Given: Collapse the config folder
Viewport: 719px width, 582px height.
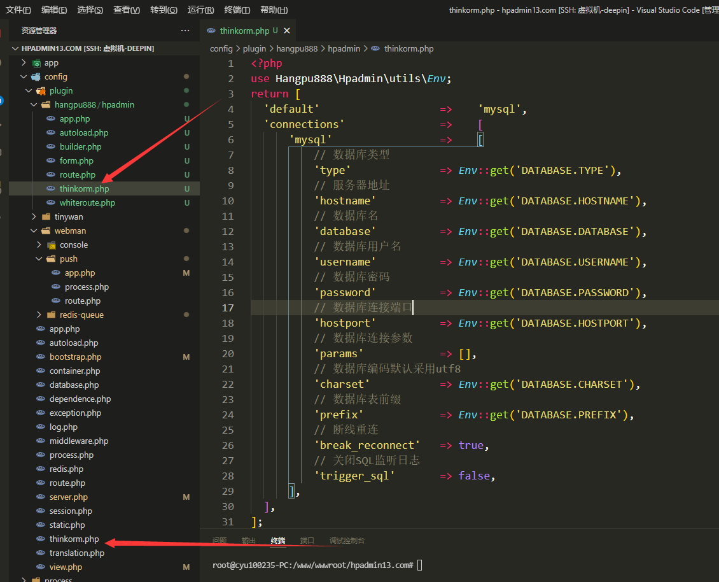Looking at the screenshot, I should click(24, 76).
